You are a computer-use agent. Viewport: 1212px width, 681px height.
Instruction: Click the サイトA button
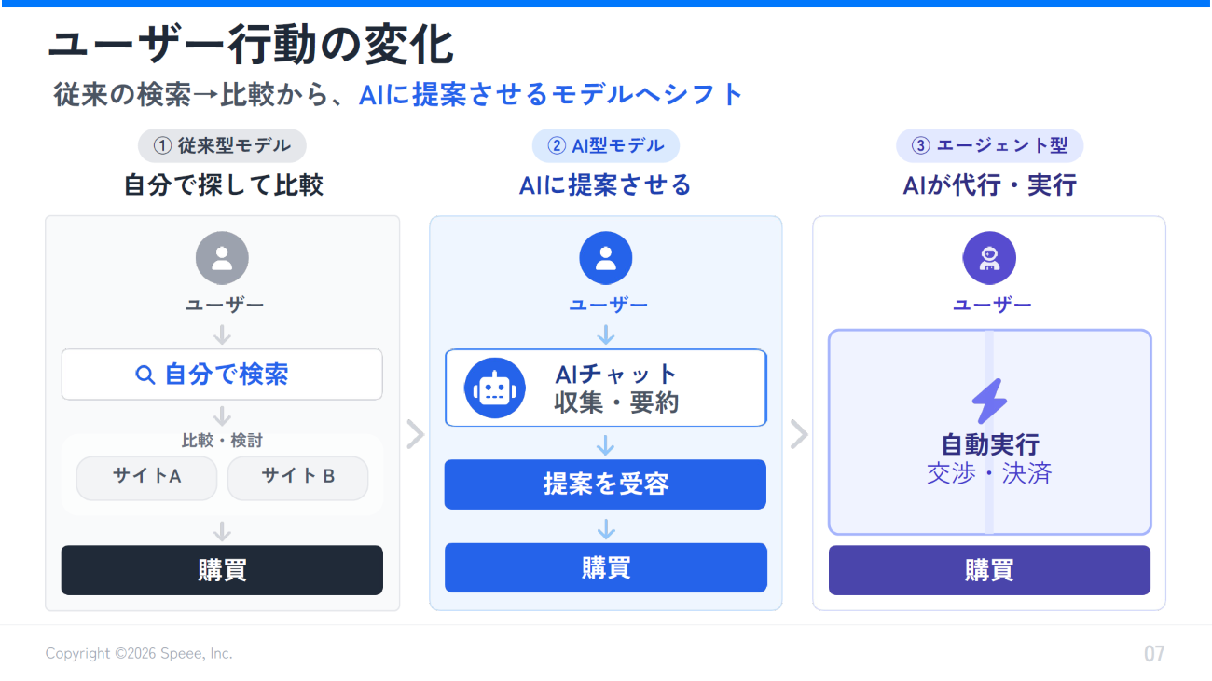146,477
